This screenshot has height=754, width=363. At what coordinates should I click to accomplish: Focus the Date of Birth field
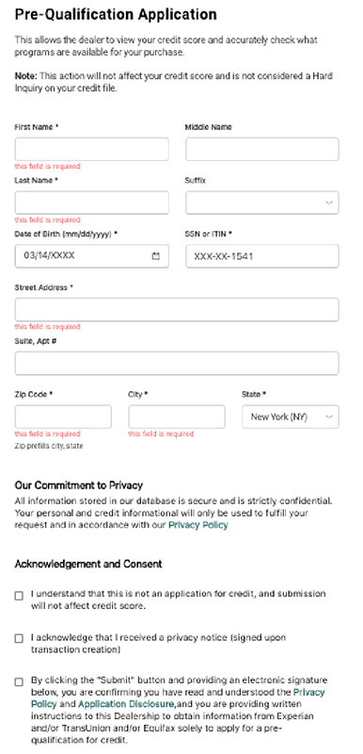pos(91,256)
